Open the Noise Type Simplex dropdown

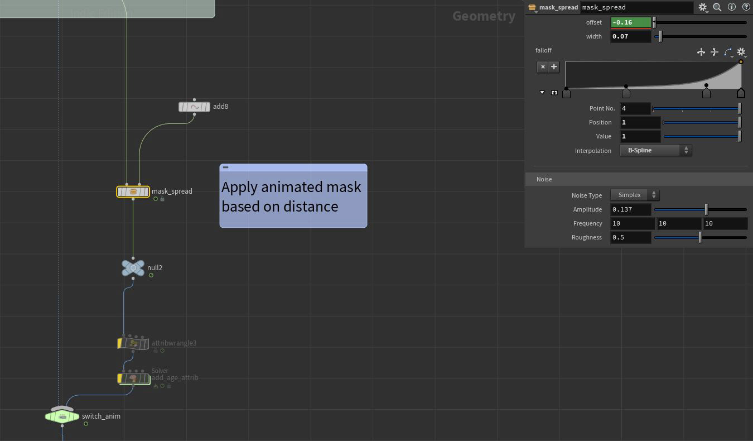pyautogui.click(x=634, y=195)
